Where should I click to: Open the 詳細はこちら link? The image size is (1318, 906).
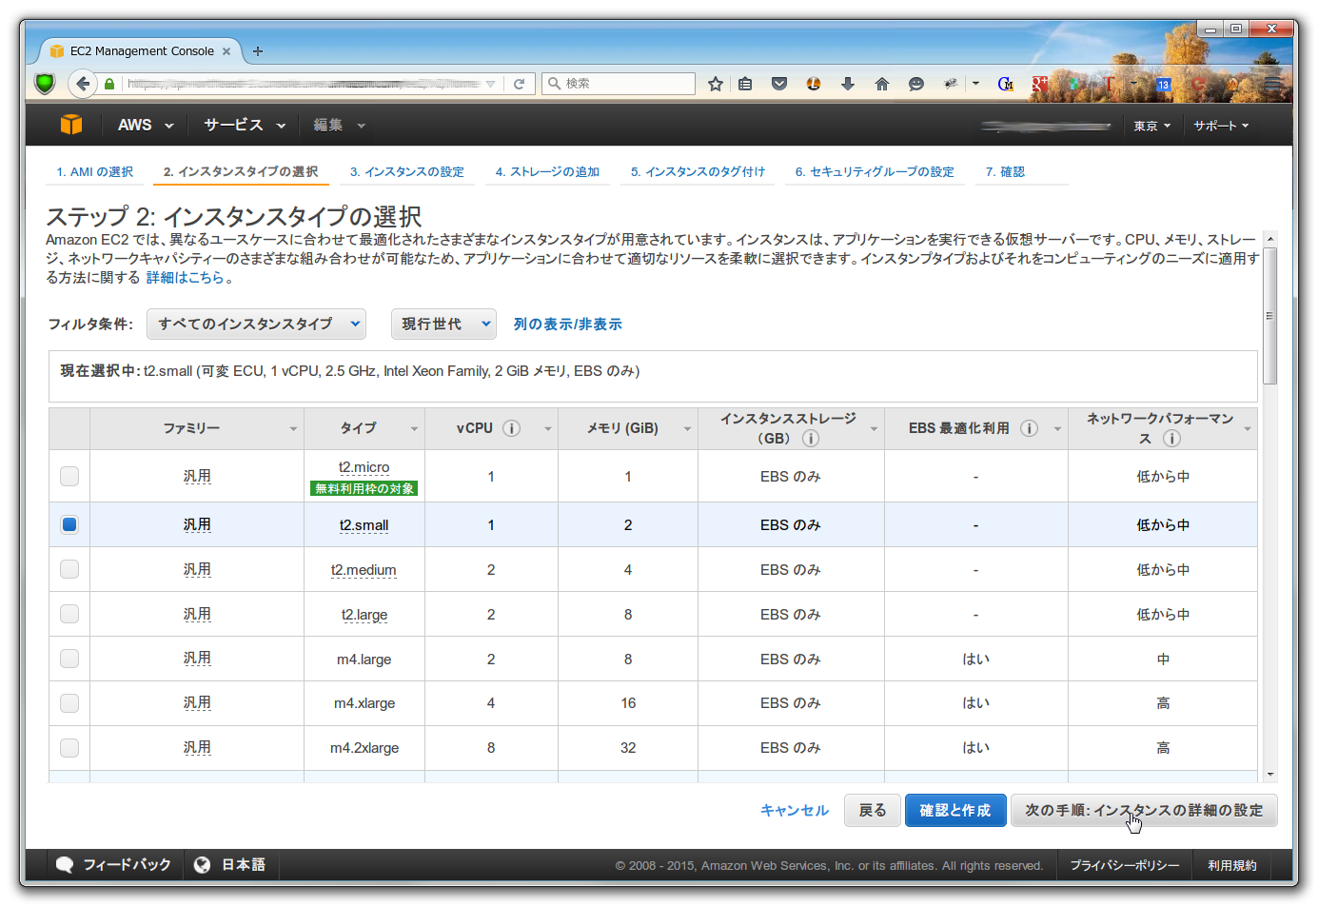(185, 278)
